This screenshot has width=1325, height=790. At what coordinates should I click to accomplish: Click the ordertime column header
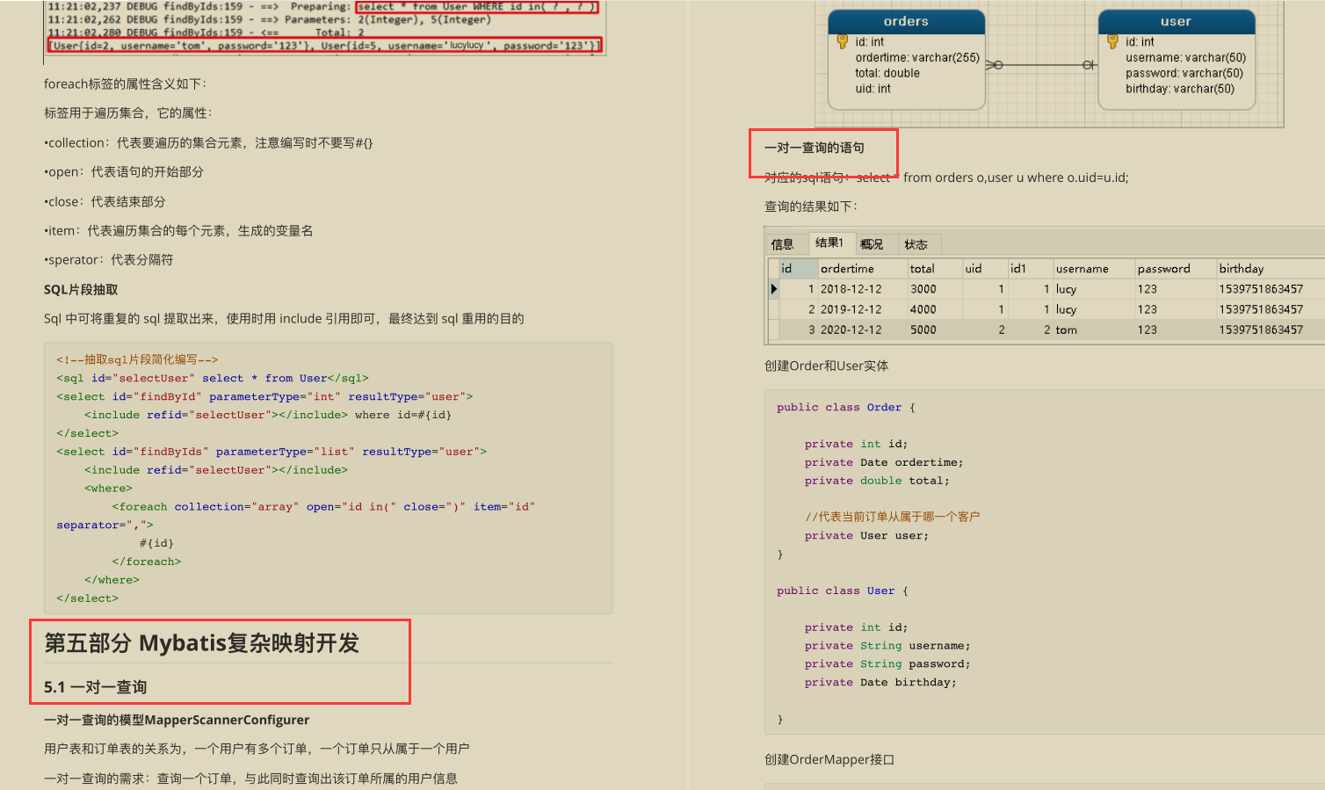[862, 269]
